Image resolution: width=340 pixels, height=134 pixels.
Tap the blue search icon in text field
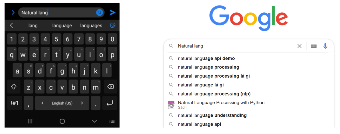[99, 12]
